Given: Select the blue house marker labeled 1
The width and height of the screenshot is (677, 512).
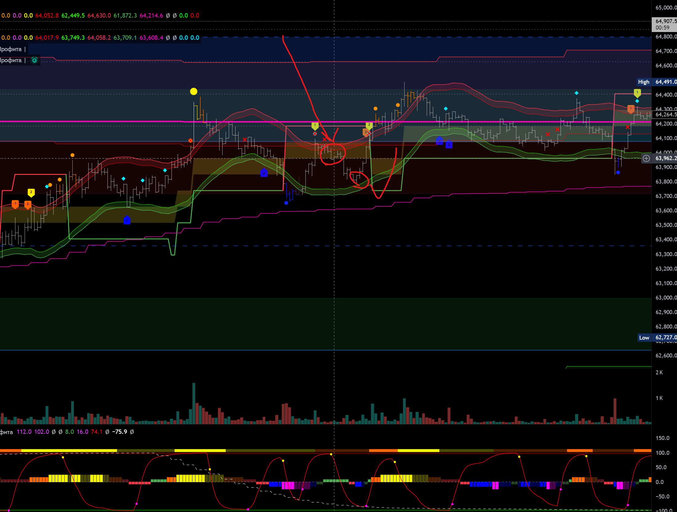Looking at the screenshot, I should pos(127,220).
